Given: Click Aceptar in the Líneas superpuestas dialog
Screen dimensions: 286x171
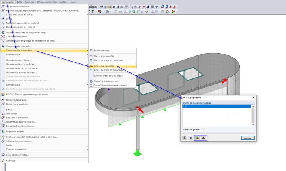Looking at the screenshot, I should click(x=248, y=138).
